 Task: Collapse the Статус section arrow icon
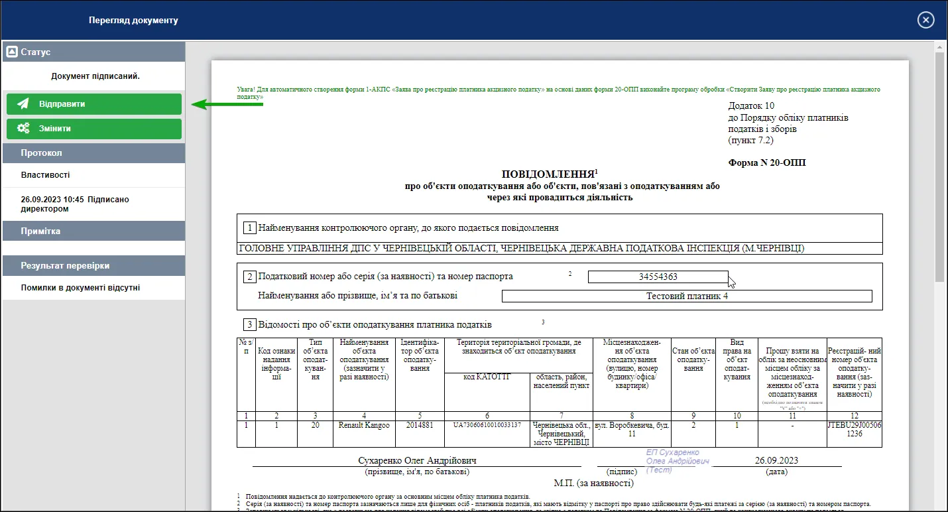point(11,52)
